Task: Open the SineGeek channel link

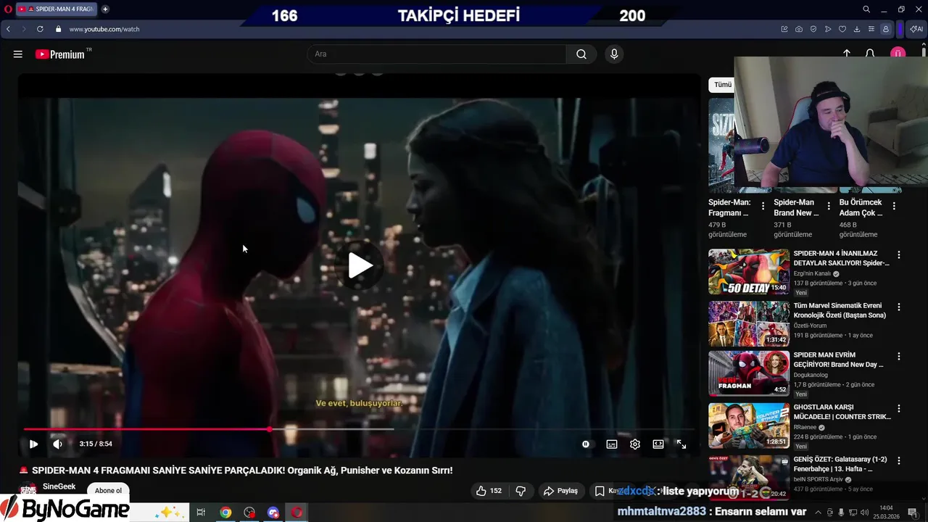Action: pyautogui.click(x=59, y=486)
